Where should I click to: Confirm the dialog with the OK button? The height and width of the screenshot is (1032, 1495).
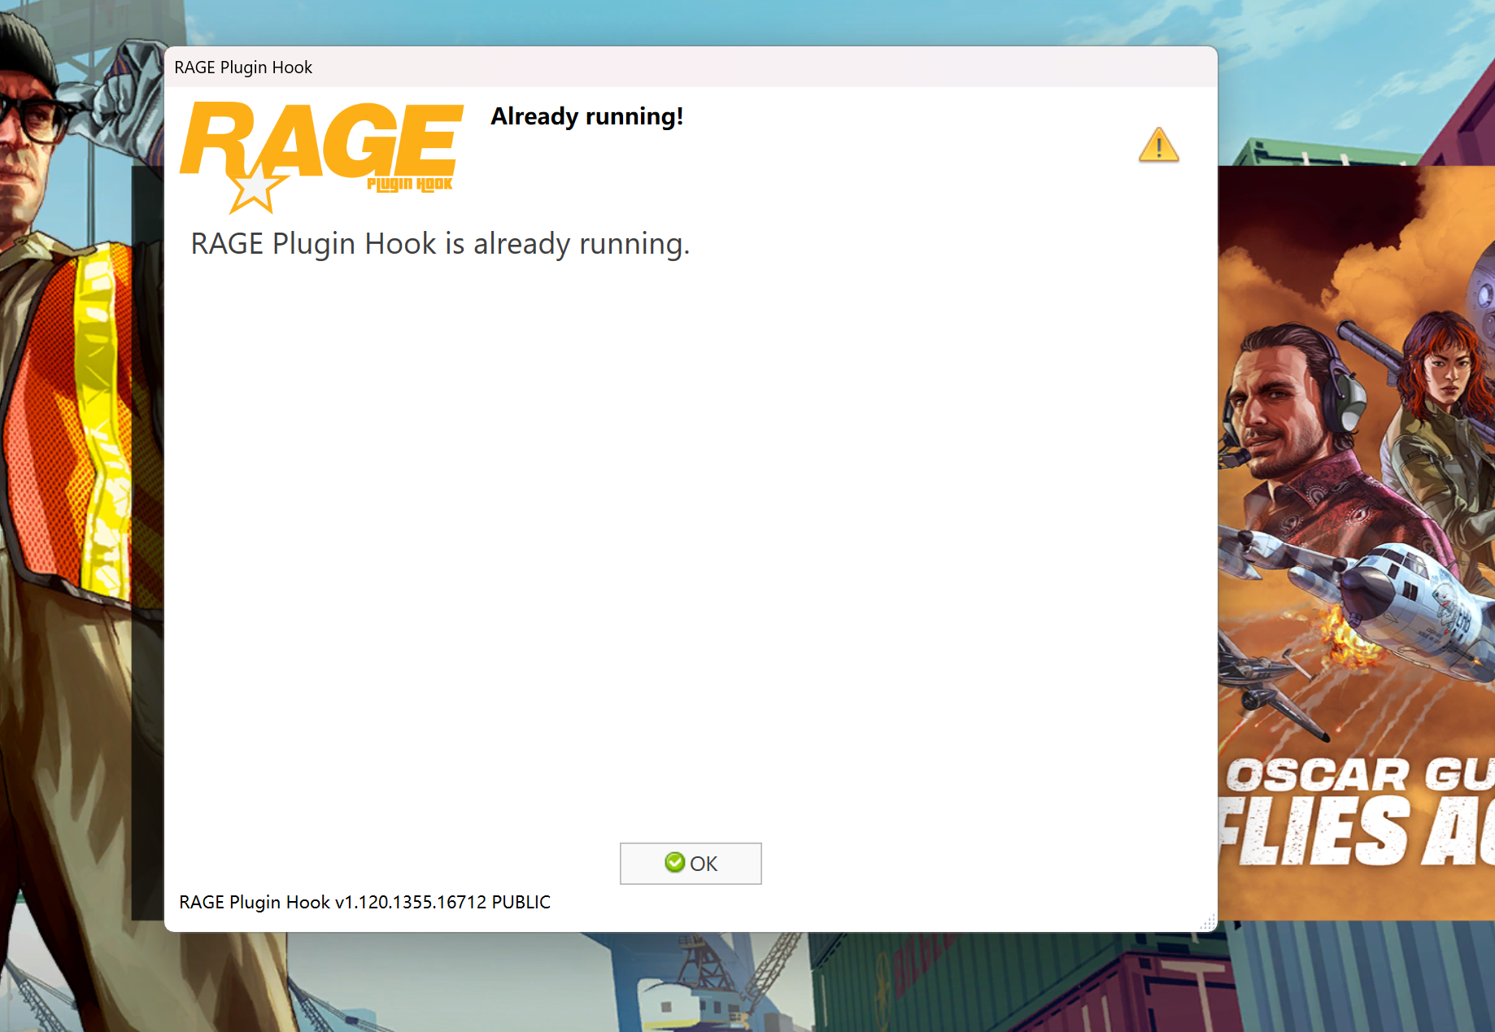pos(691,864)
